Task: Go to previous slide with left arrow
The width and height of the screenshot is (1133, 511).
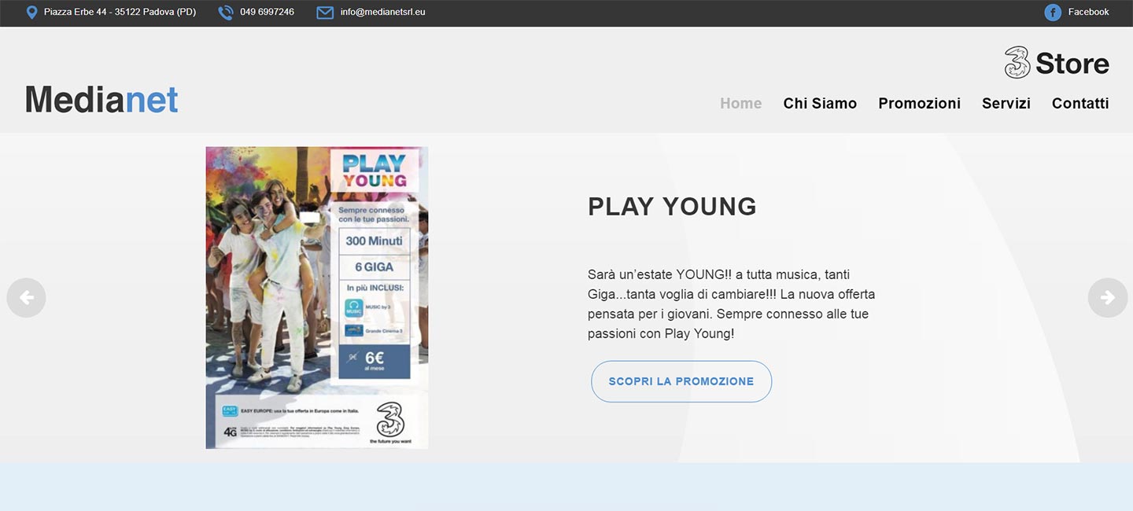Action: (26, 298)
